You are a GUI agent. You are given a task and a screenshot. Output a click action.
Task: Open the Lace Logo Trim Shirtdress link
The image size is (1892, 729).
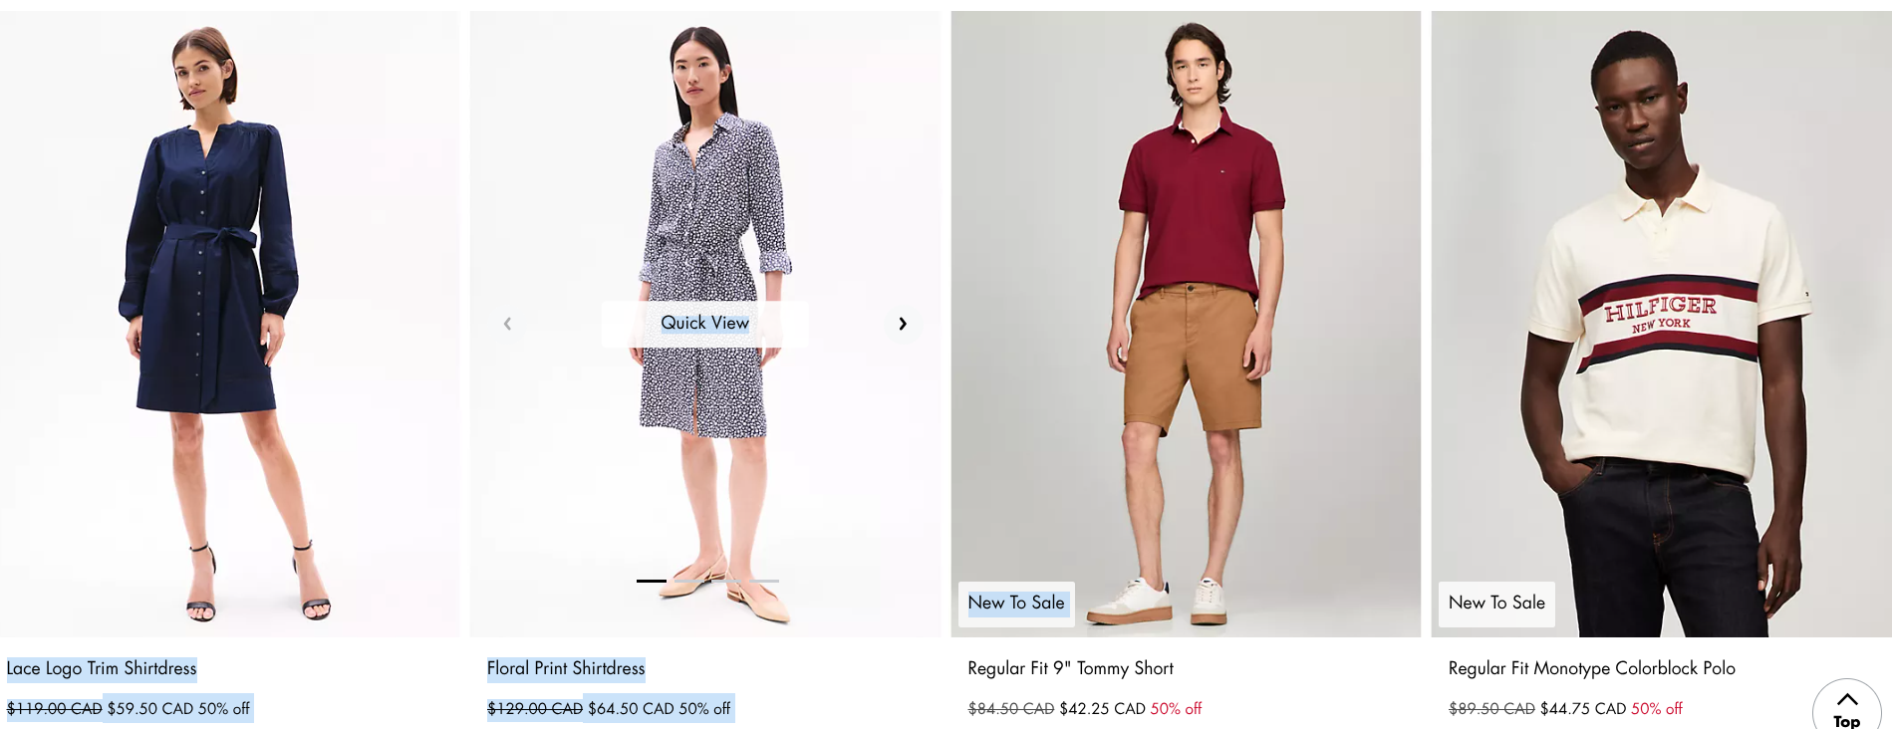coord(102,668)
